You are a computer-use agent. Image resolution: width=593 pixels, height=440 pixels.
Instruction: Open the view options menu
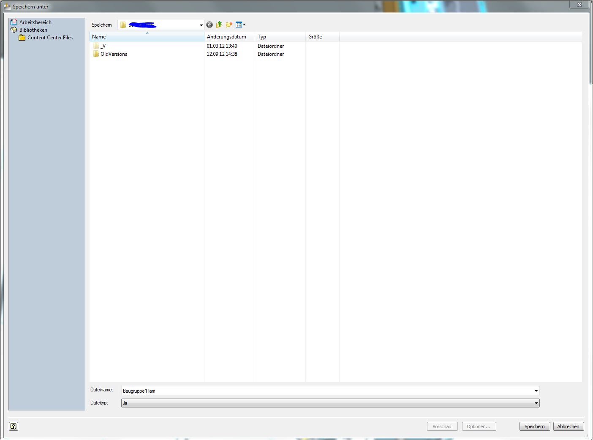click(x=240, y=25)
